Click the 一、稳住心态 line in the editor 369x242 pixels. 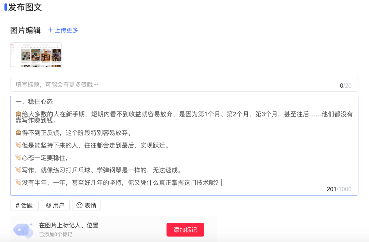click(34, 102)
